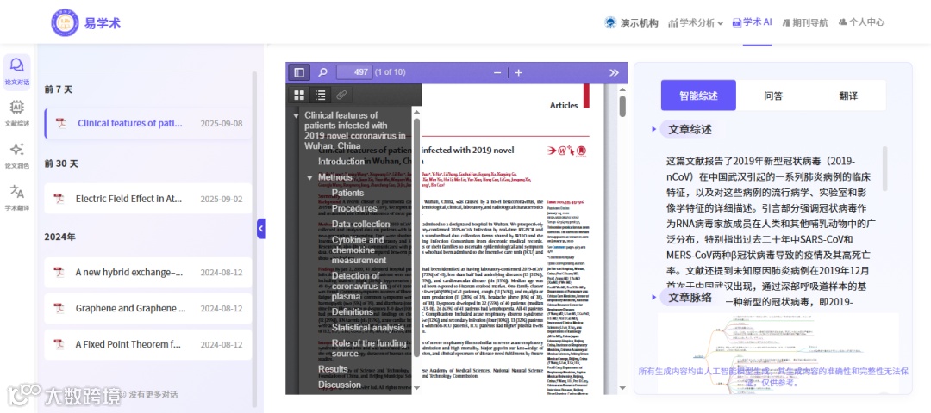Open Electric Field Effect conversation
The height and width of the screenshot is (413, 931).
148,199
